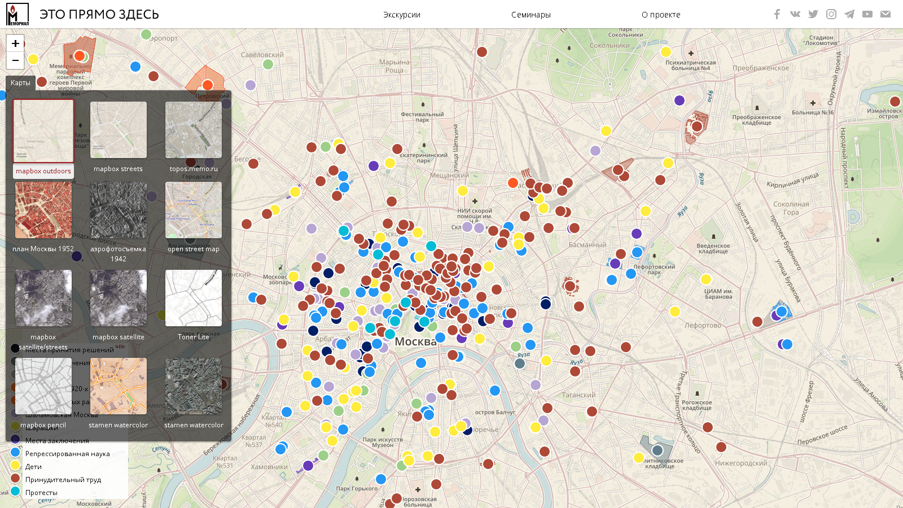The width and height of the screenshot is (903, 508).
Task: Click the Memorial logo in header
Action: (17, 14)
